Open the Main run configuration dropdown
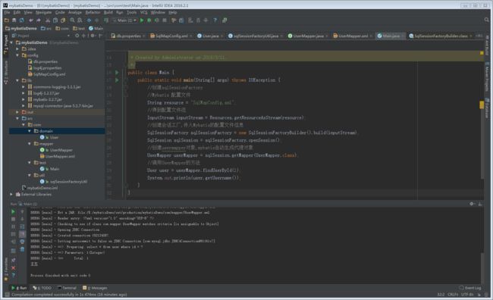The image size is (493, 300). (x=125, y=20)
